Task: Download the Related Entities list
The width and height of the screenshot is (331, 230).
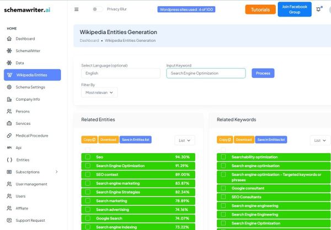Action: click(109, 139)
